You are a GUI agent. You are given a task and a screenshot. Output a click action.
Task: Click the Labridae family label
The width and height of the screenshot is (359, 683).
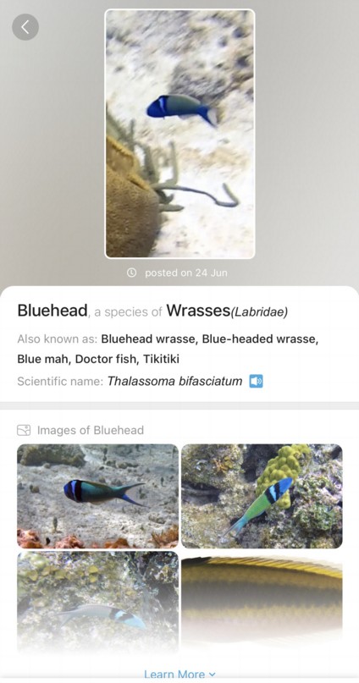coord(259,312)
